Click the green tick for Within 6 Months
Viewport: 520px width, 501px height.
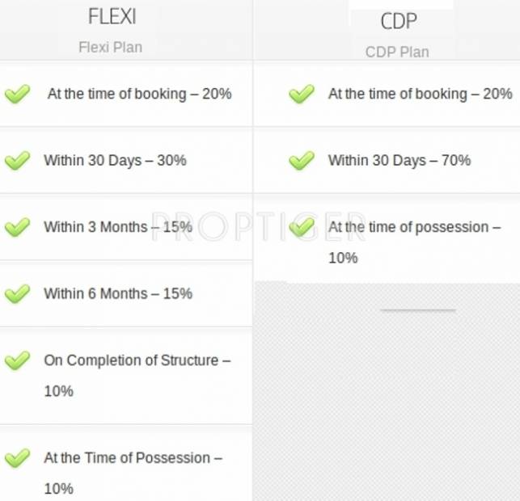17,294
